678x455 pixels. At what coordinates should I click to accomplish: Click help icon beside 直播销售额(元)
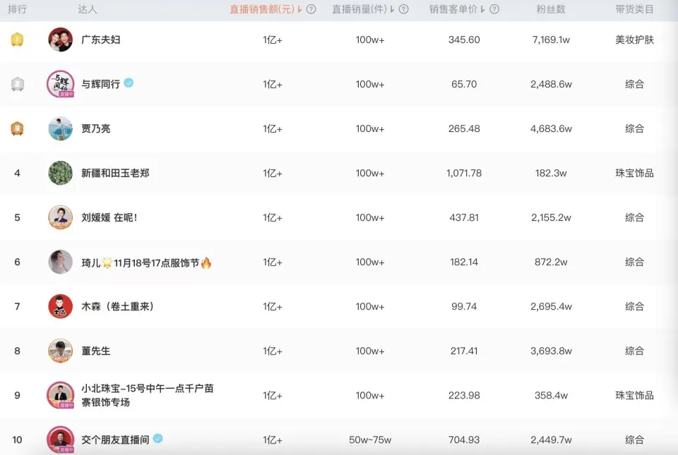click(x=311, y=9)
